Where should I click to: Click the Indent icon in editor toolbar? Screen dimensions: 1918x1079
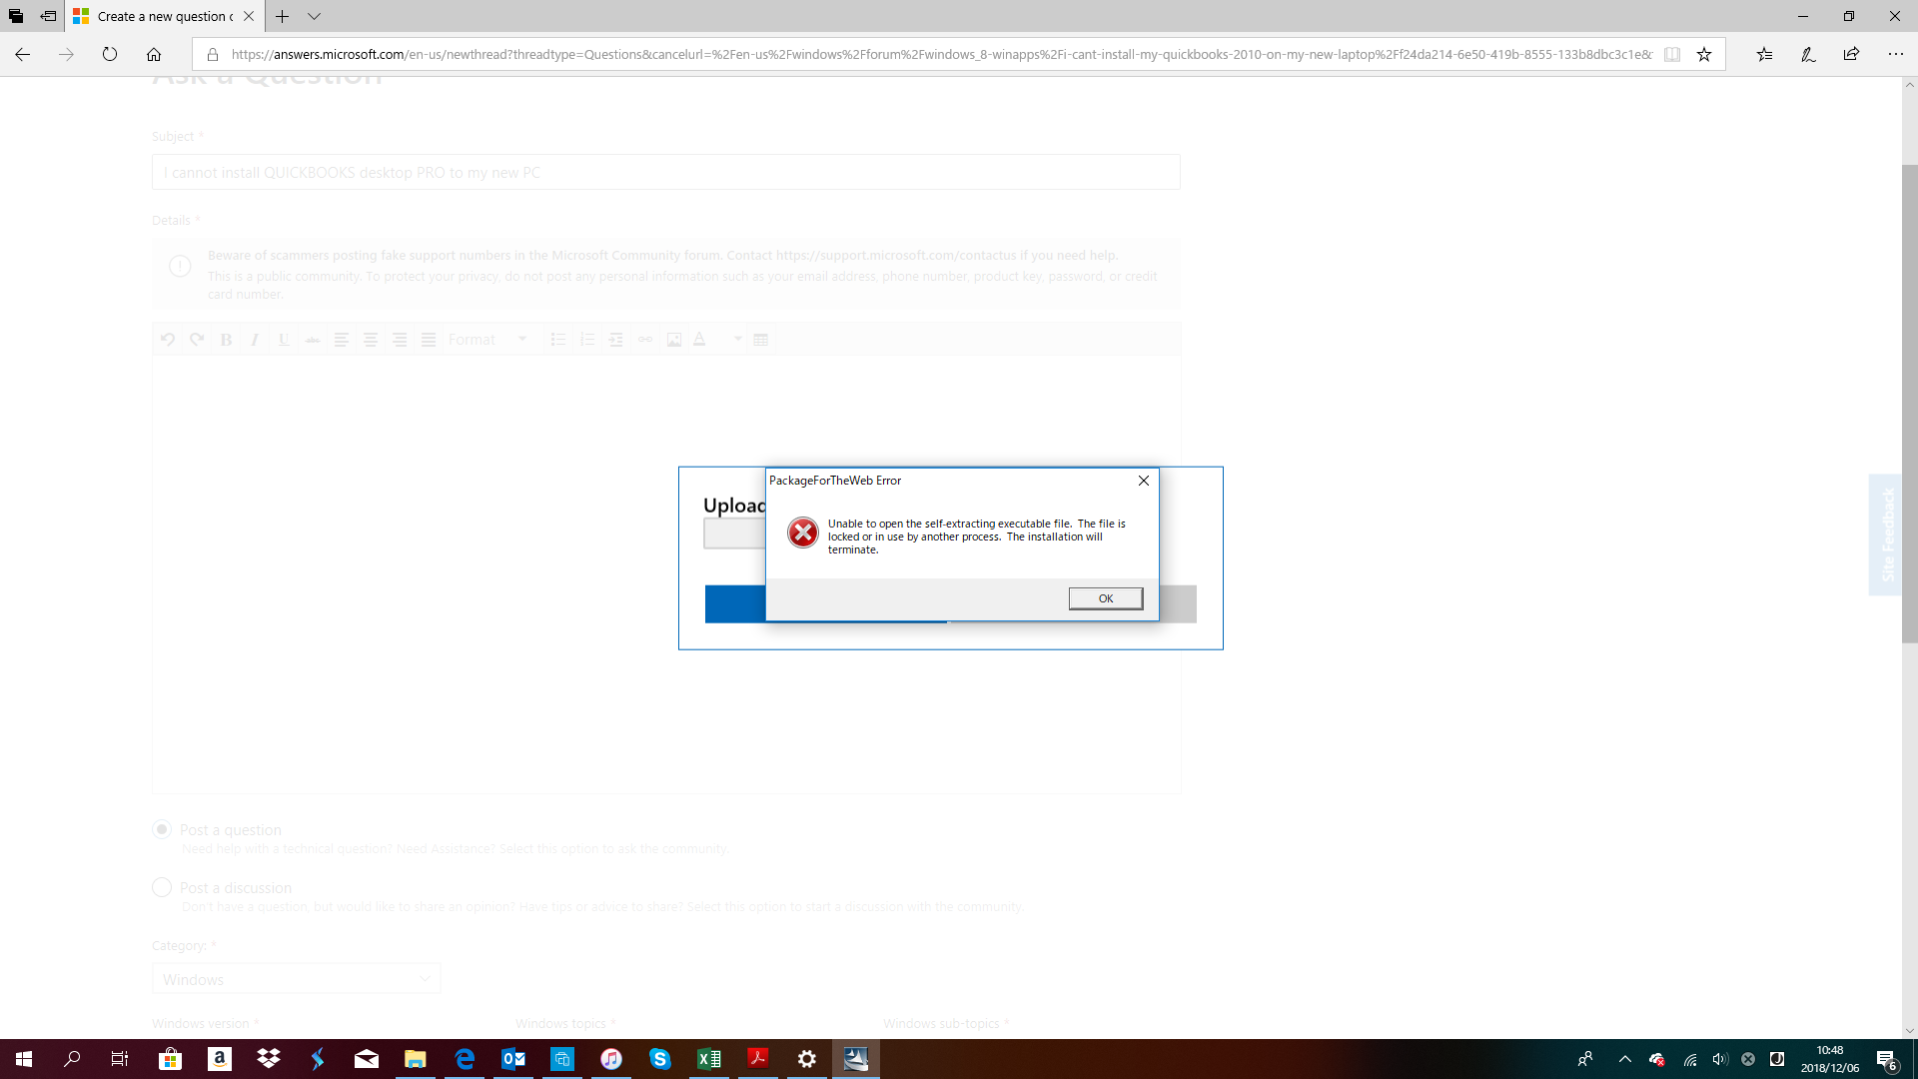click(616, 340)
